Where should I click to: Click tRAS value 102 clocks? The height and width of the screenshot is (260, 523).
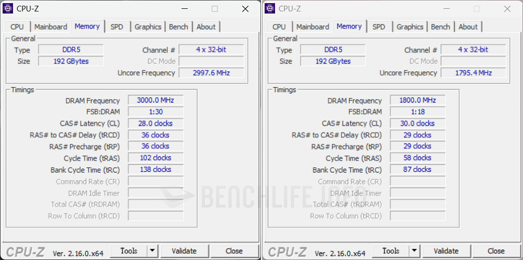coord(155,158)
